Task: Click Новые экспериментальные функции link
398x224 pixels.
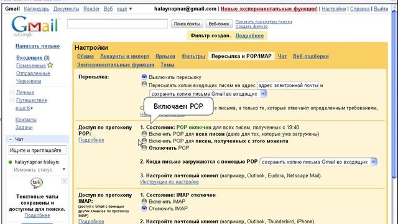Action: click(269, 9)
